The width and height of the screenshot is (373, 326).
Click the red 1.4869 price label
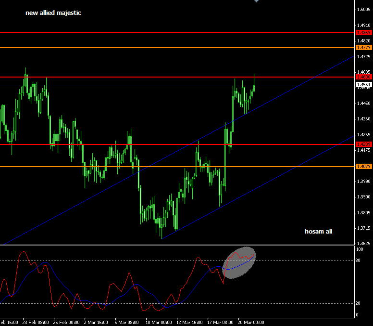coord(363,33)
